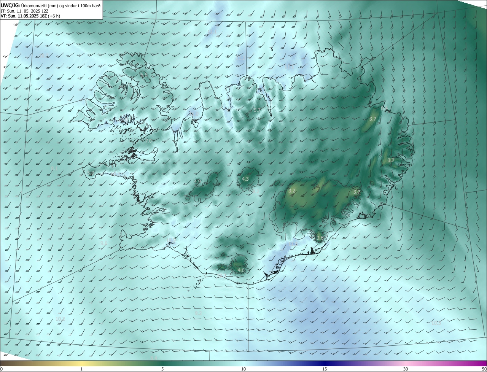Click the colorbar tick label 1

point(81,369)
